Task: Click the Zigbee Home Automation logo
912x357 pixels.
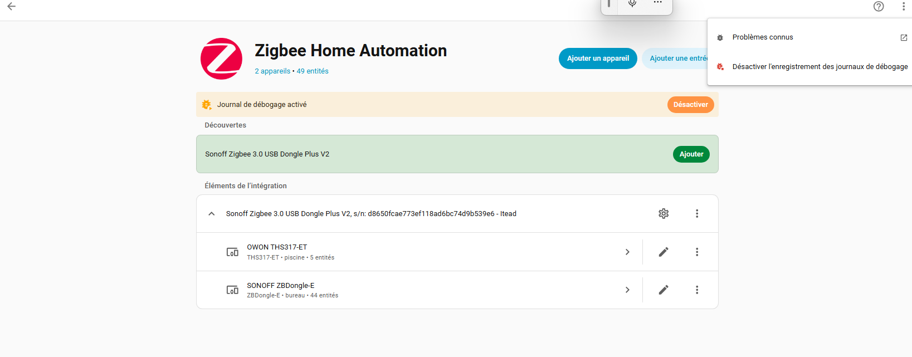Action: pos(221,58)
